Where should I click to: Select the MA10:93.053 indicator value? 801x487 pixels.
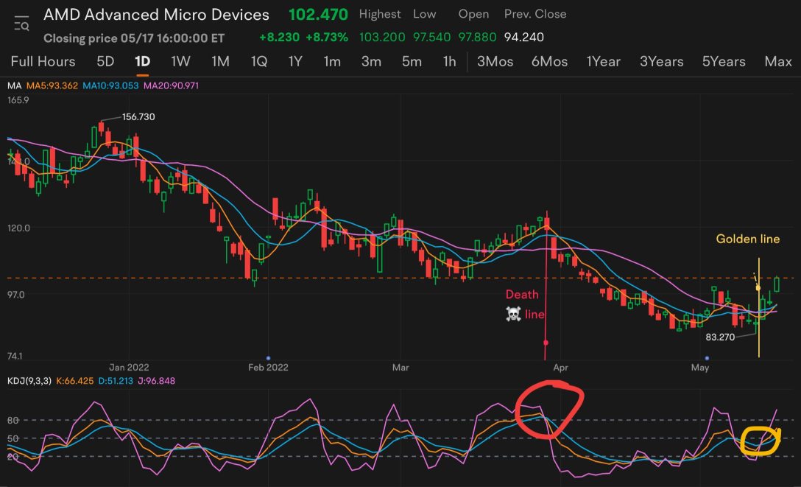[x=110, y=86]
